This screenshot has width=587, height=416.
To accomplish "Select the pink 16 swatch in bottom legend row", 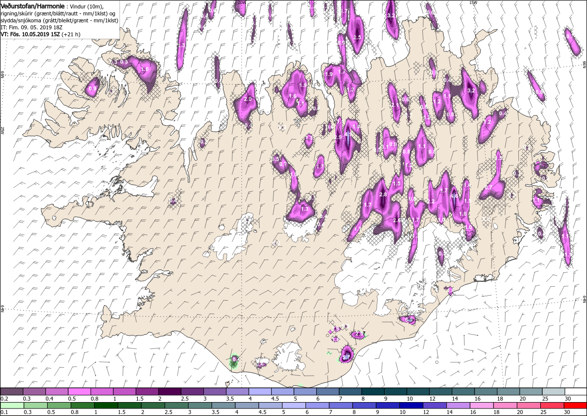I will click(482, 406).
